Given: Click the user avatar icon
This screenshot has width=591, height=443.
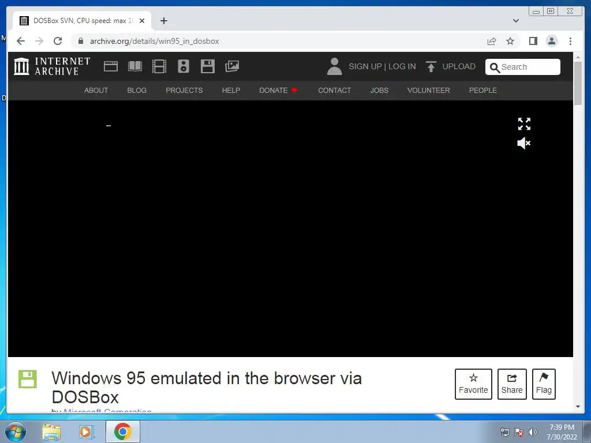Looking at the screenshot, I should (334, 66).
